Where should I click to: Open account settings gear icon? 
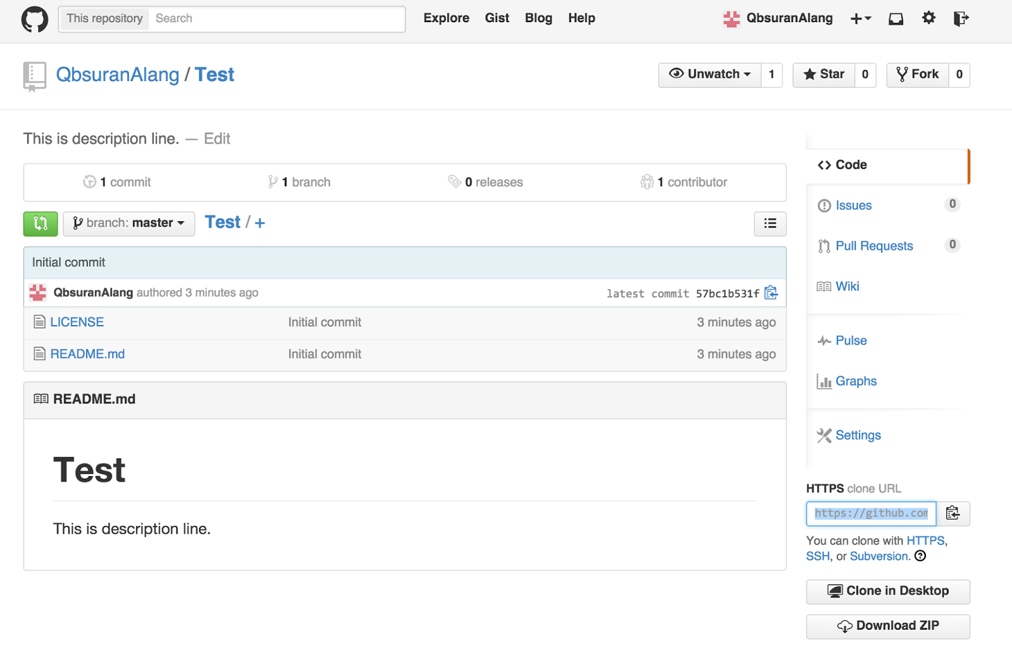pyautogui.click(x=929, y=18)
